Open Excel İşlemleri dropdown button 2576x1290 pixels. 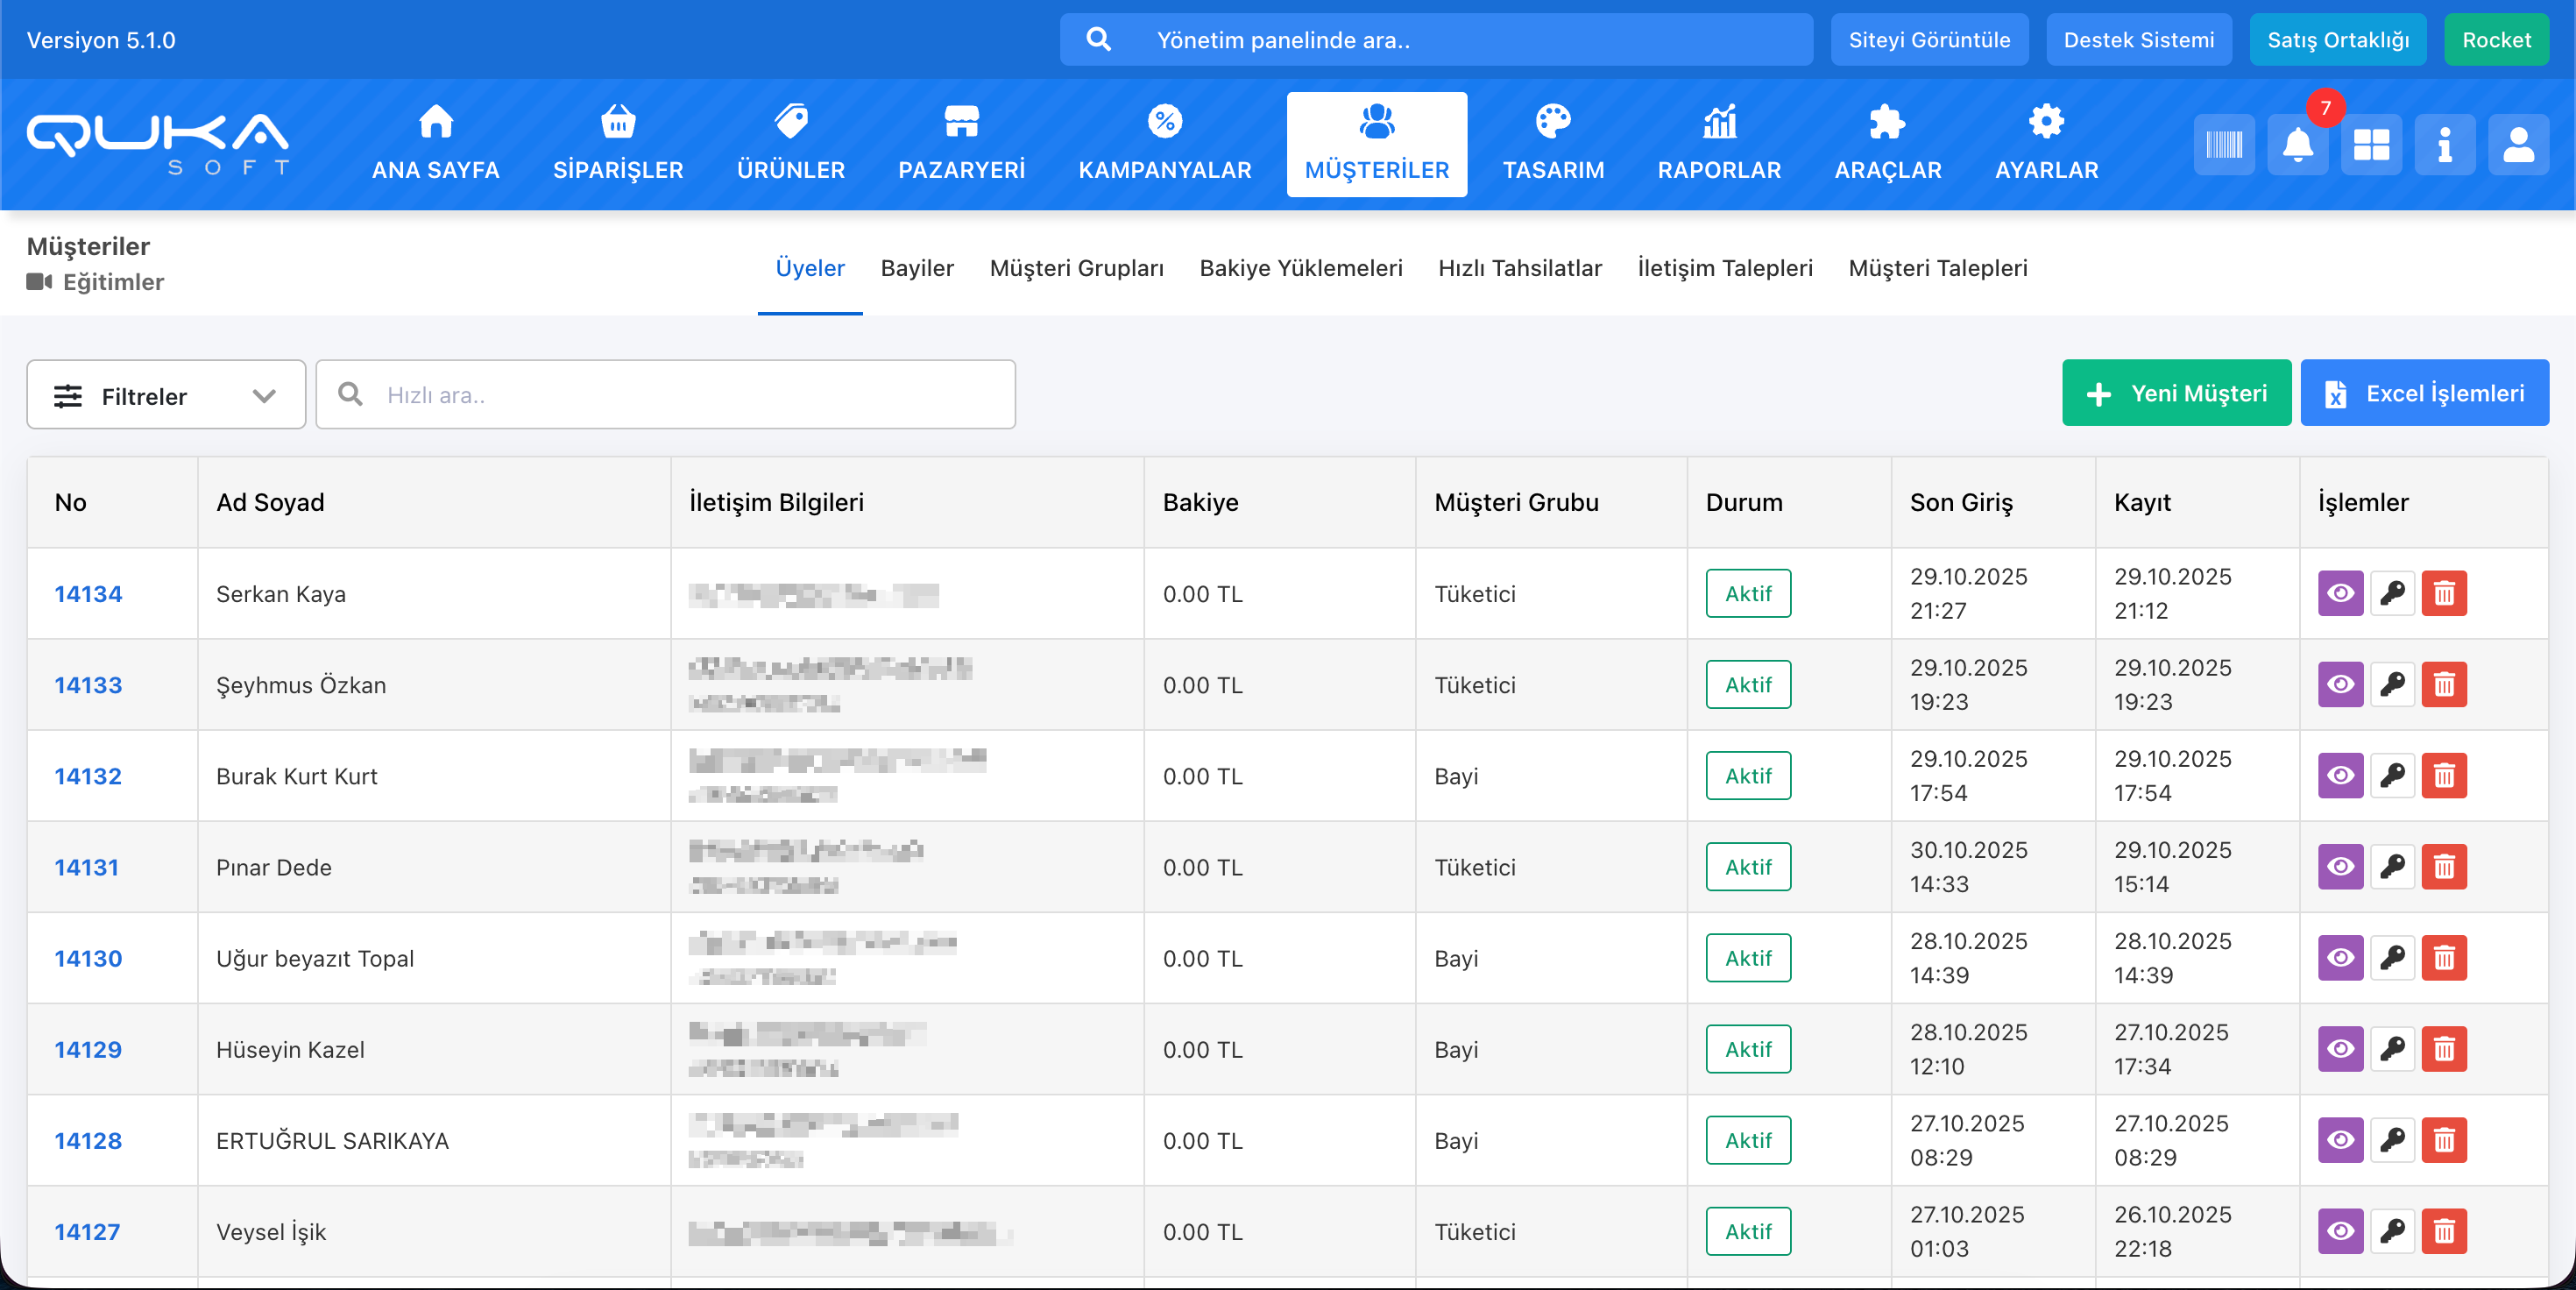point(2424,393)
